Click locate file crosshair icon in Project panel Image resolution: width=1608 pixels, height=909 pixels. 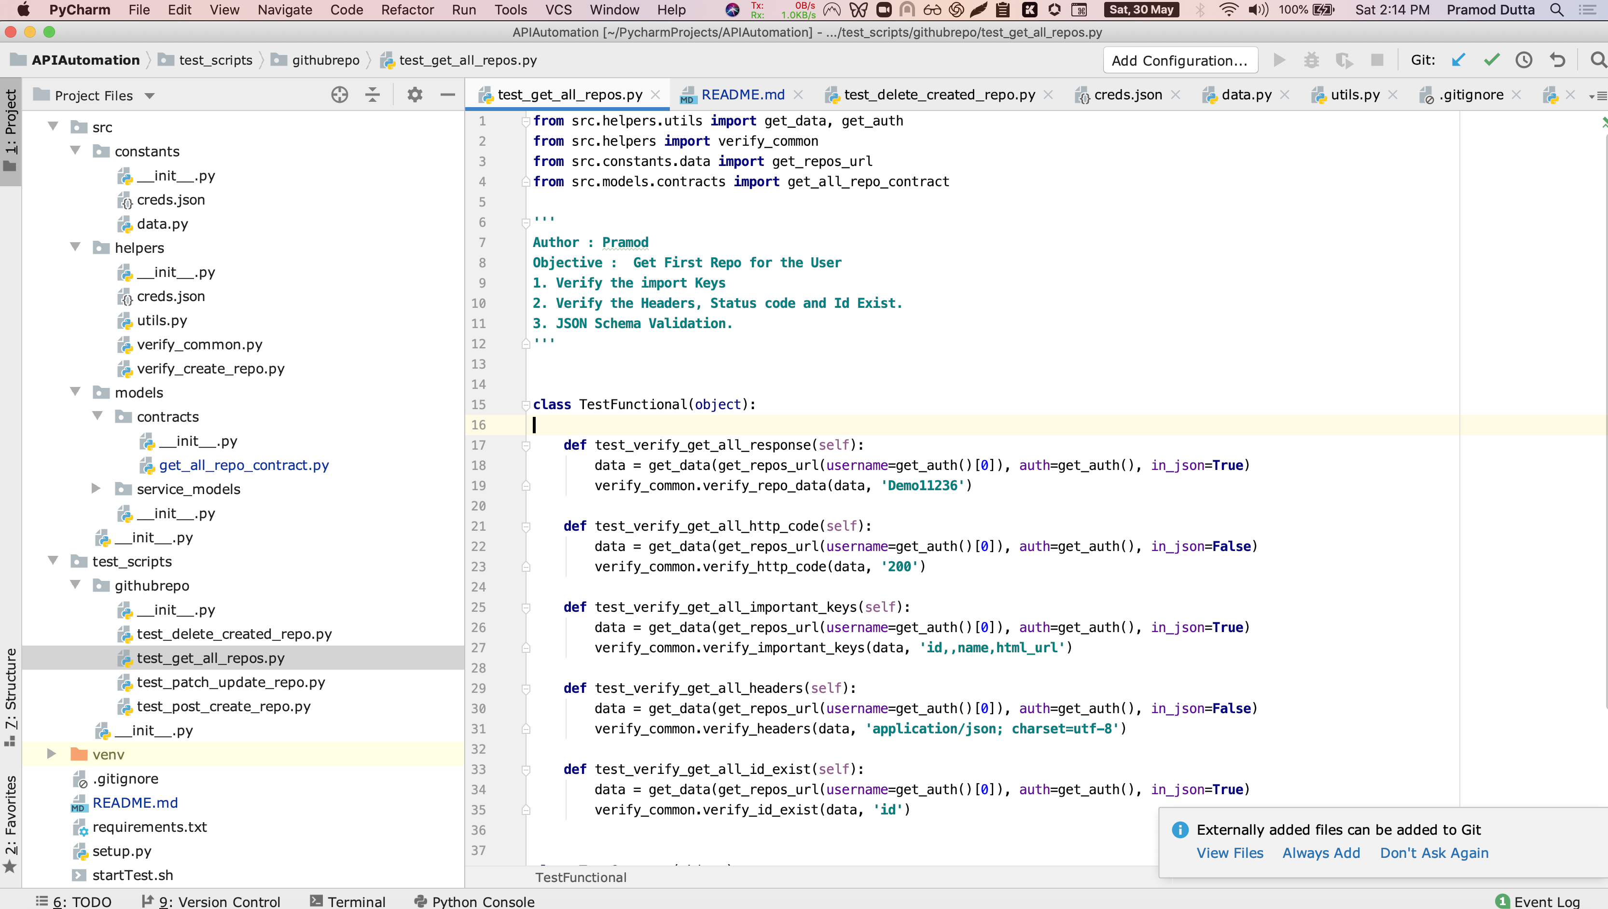tap(339, 95)
